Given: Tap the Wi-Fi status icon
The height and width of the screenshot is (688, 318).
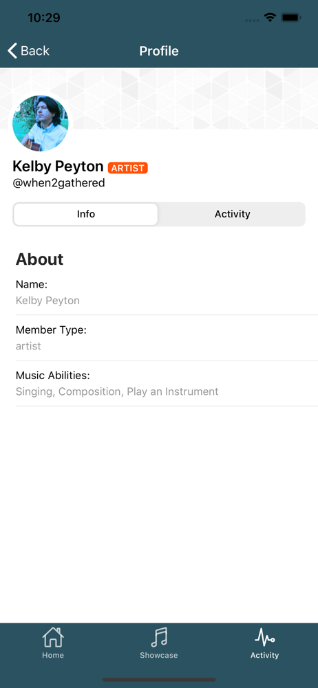Looking at the screenshot, I should click(x=270, y=18).
